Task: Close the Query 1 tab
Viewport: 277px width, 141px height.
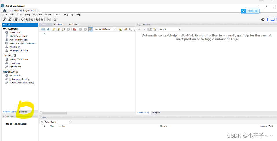Action: pos(50,25)
